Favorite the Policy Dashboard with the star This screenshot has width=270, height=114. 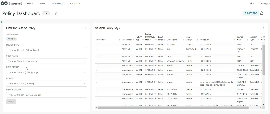56,13
